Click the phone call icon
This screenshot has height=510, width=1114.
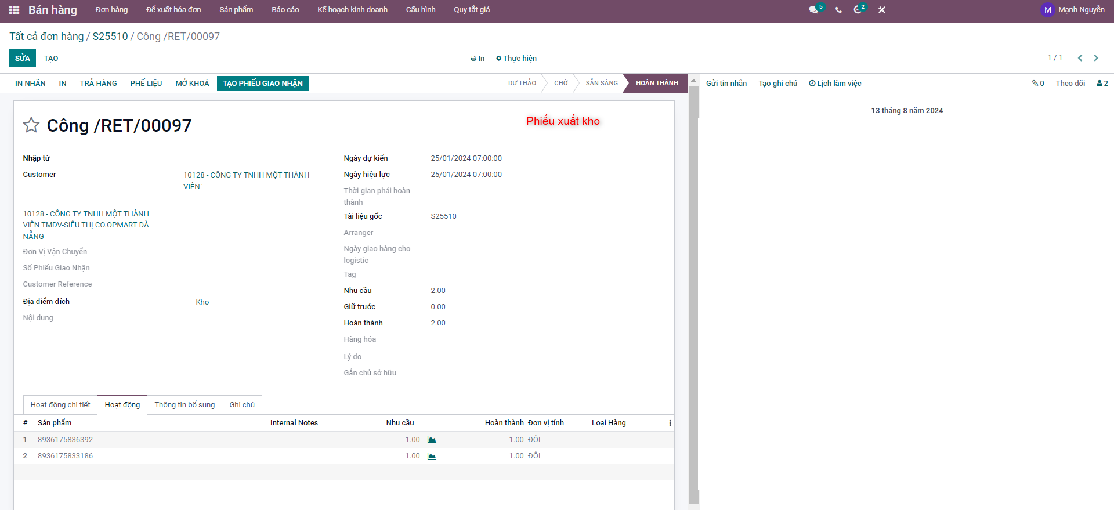pos(838,10)
